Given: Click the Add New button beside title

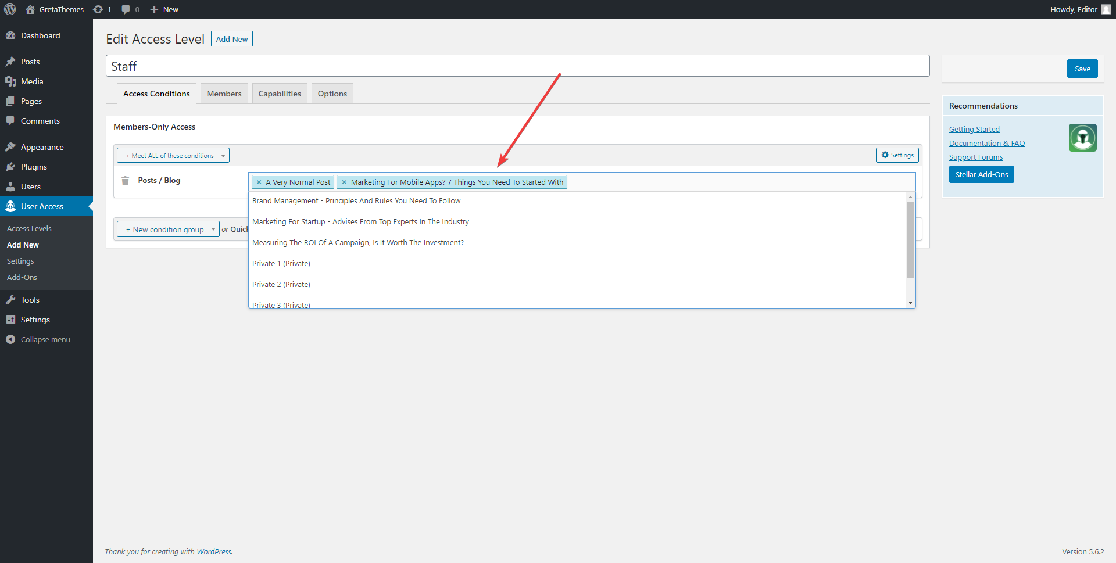Looking at the screenshot, I should coord(232,39).
